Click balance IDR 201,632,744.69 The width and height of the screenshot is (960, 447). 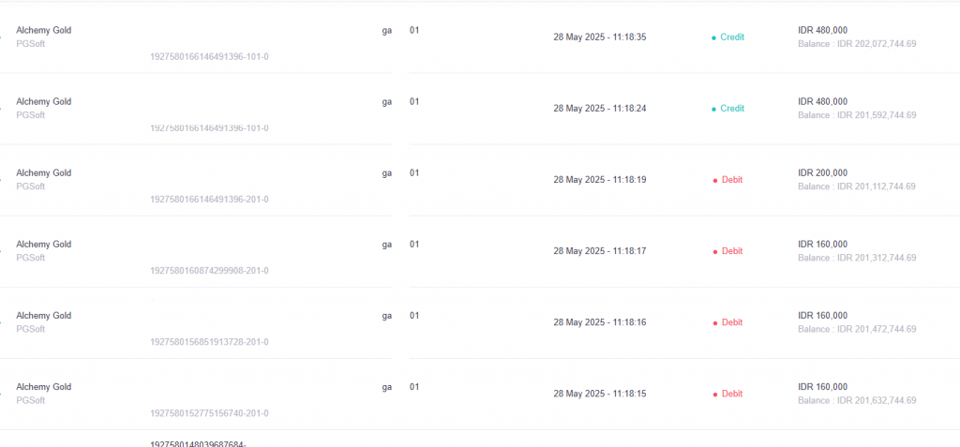857,400
